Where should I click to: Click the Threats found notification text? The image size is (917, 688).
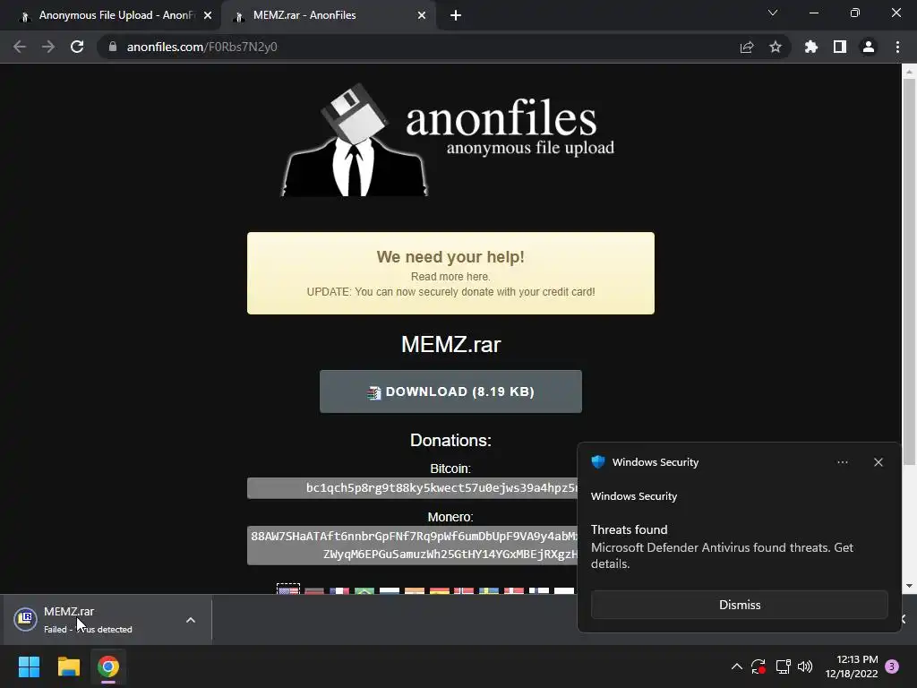click(630, 529)
